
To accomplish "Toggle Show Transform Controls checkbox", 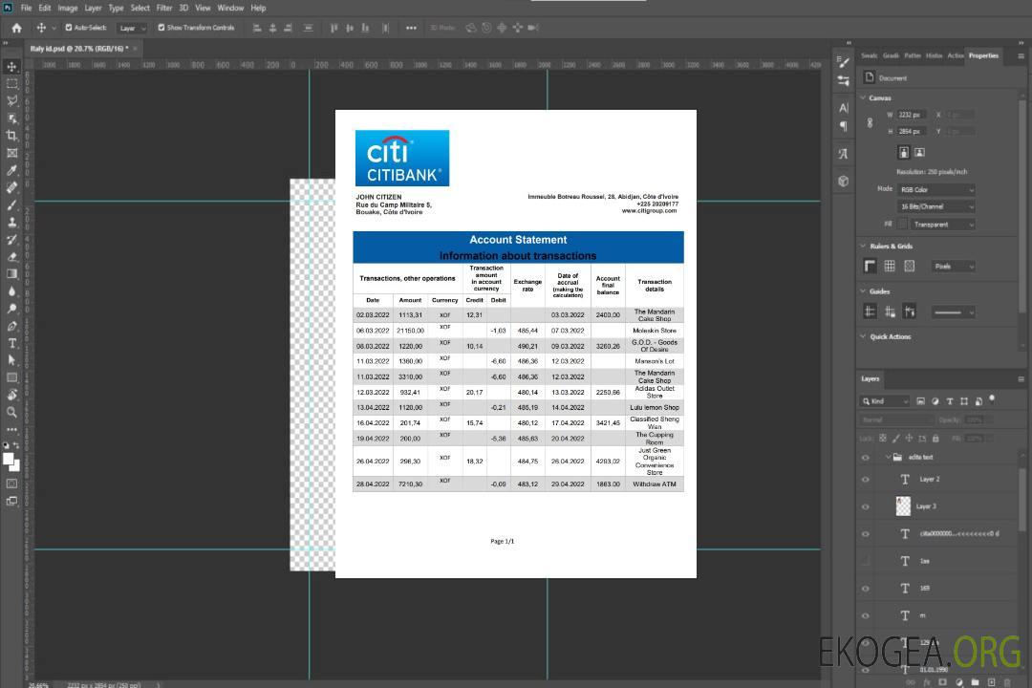I will (161, 28).
